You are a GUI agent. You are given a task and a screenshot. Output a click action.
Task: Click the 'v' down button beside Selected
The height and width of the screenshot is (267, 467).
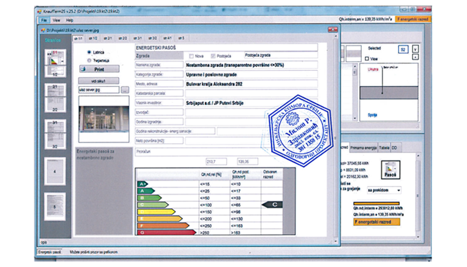point(415,49)
